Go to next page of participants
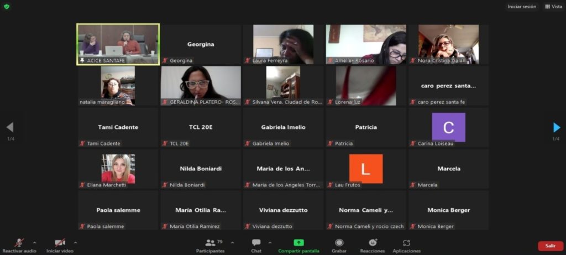 point(556,128)
